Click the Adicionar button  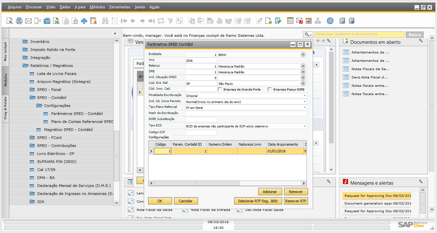pos(270,192)
